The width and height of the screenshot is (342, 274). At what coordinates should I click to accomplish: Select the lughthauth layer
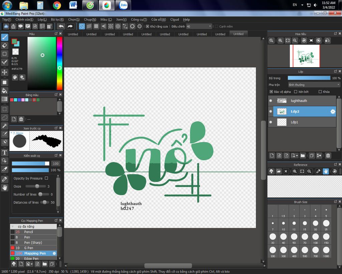pos(302,101)
